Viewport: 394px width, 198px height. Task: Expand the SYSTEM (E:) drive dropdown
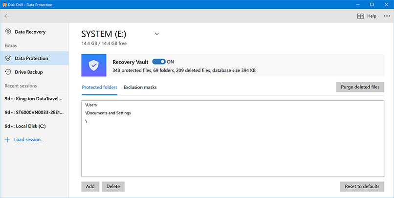coord(157,34)
